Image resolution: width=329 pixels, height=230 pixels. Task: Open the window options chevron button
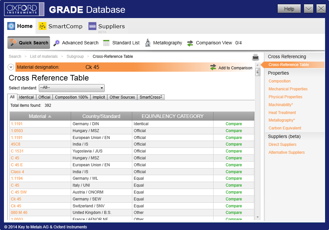309,9
